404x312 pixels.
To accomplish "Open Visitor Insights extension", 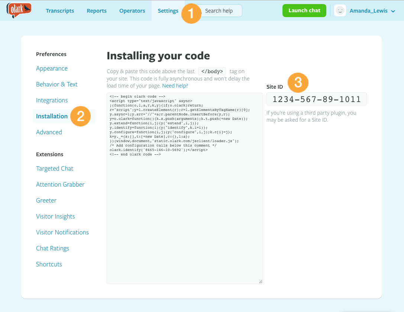I will point(55,216).
